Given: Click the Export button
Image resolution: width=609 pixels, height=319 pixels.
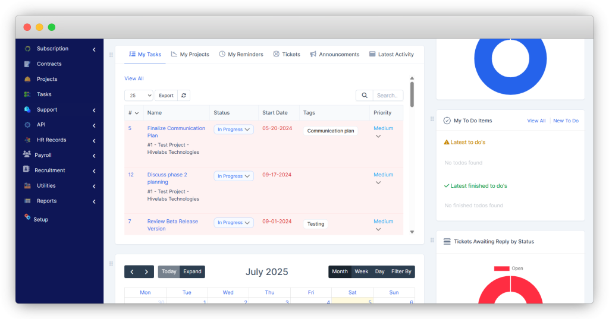Looking at the screenshot, I should [x=166, y=96].
